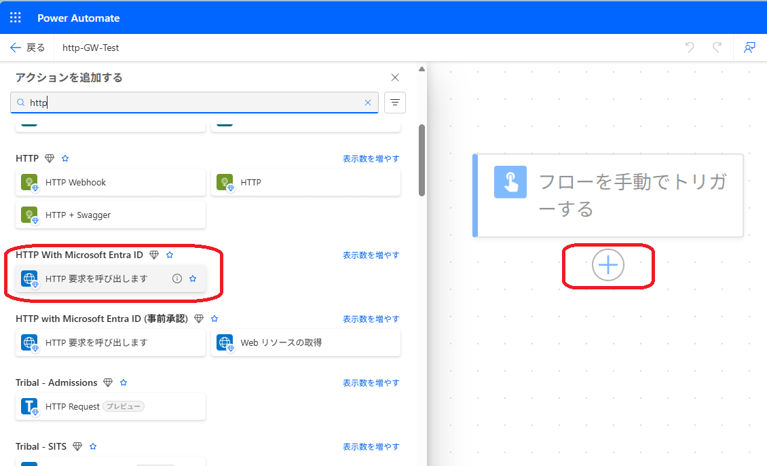Click the Web リソースの取得 globe icon

click(225, 342)
